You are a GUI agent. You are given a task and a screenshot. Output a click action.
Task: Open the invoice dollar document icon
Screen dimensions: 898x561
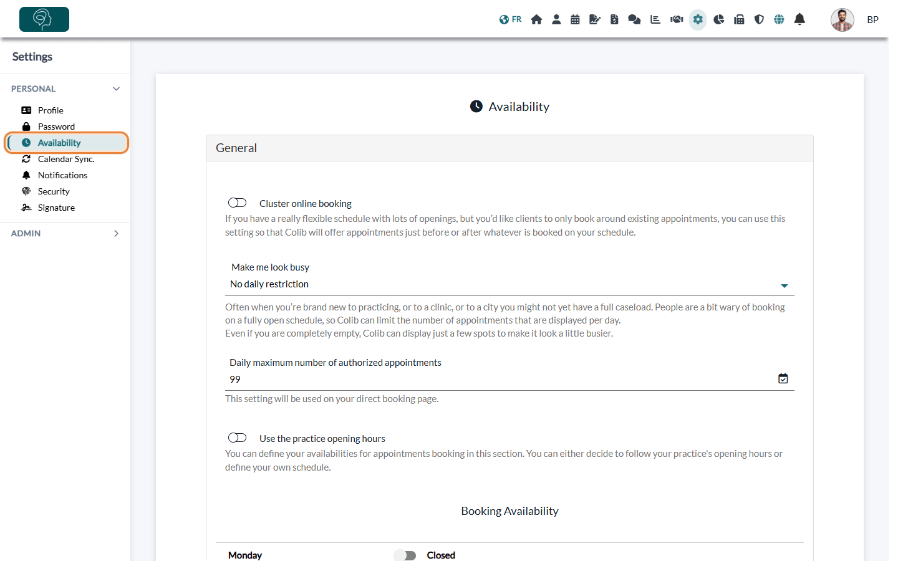pyautogui.click(x=614, y=19)
